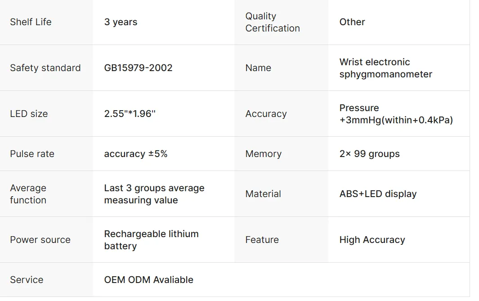Click the LED size label
479x301 pixels.
click(x=29, y=114)
